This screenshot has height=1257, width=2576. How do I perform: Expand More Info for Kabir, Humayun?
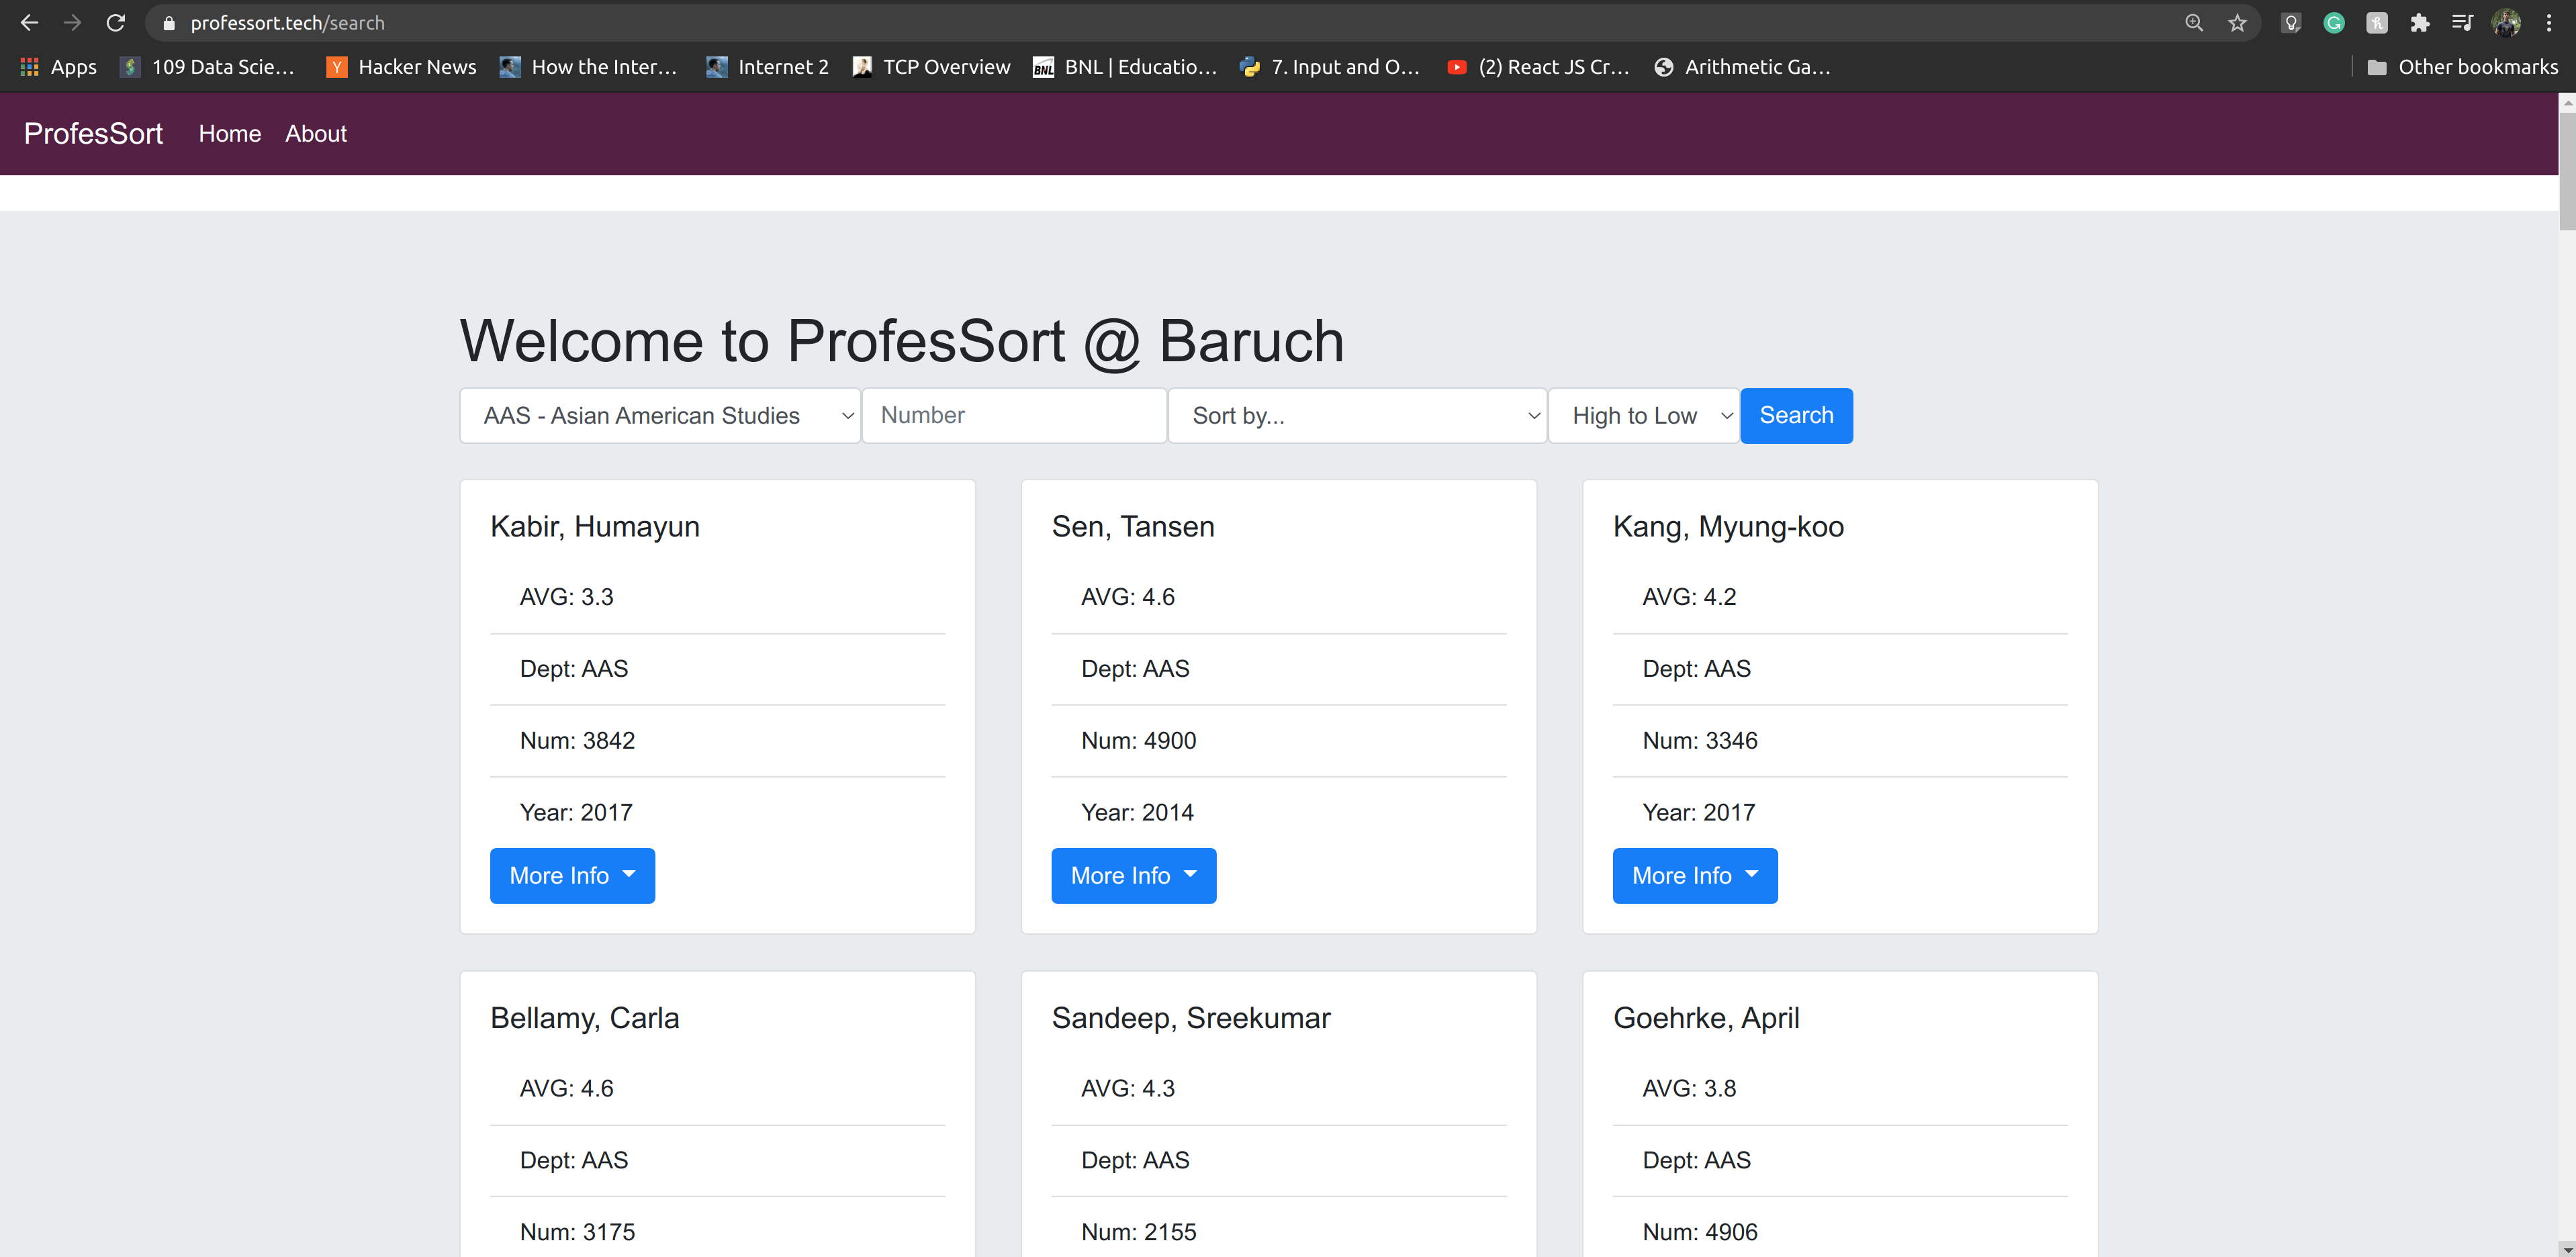tap(572, 876)
